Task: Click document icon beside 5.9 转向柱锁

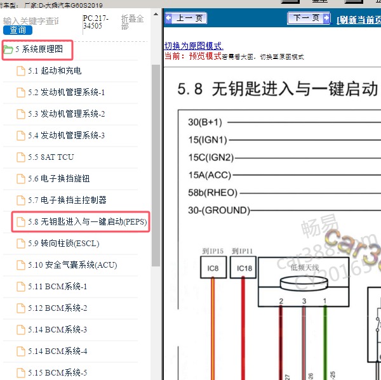Action: pos(21,244)
